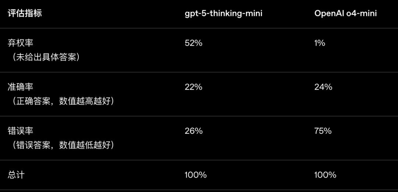Click the 准确率 row label
This screenshot has width=398, height=192.
tap(20, 87)
